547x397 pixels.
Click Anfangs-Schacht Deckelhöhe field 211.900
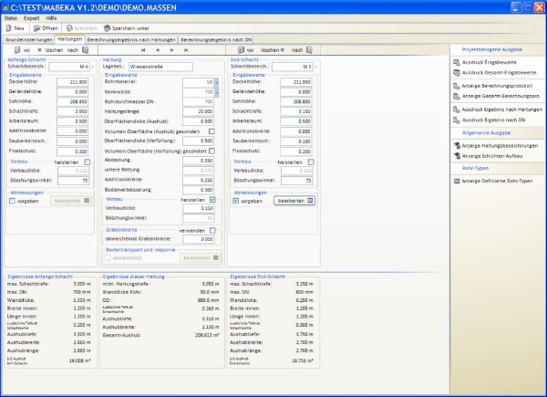pyautogui.click(x=73, y=82)
